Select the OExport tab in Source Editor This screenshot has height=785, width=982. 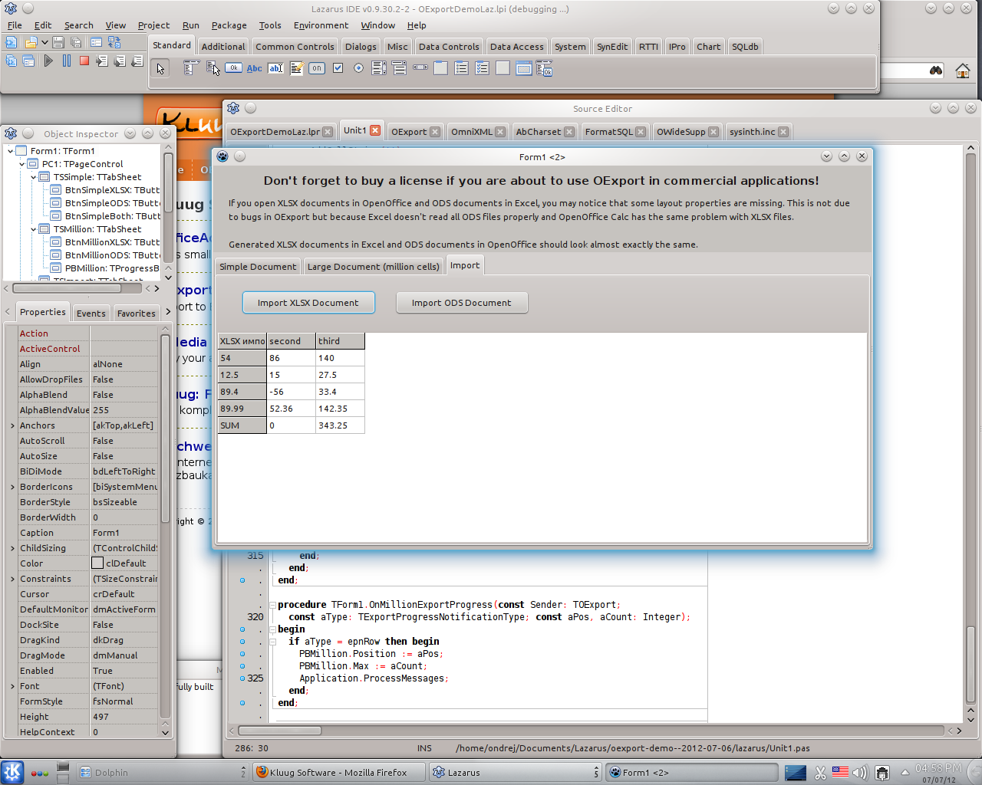410,131
